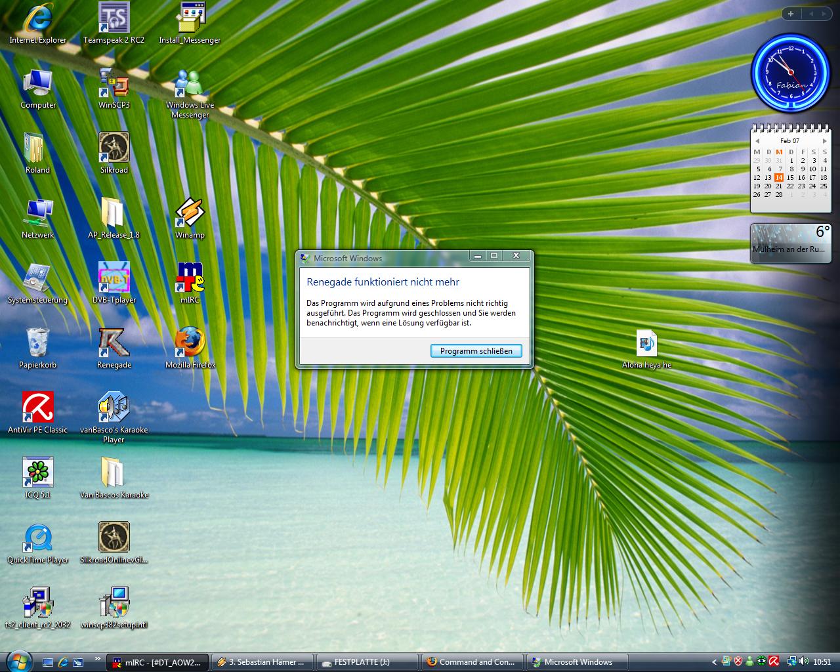Open the mIRC desktop icon

pyautogui.click(x=190, y=279)
